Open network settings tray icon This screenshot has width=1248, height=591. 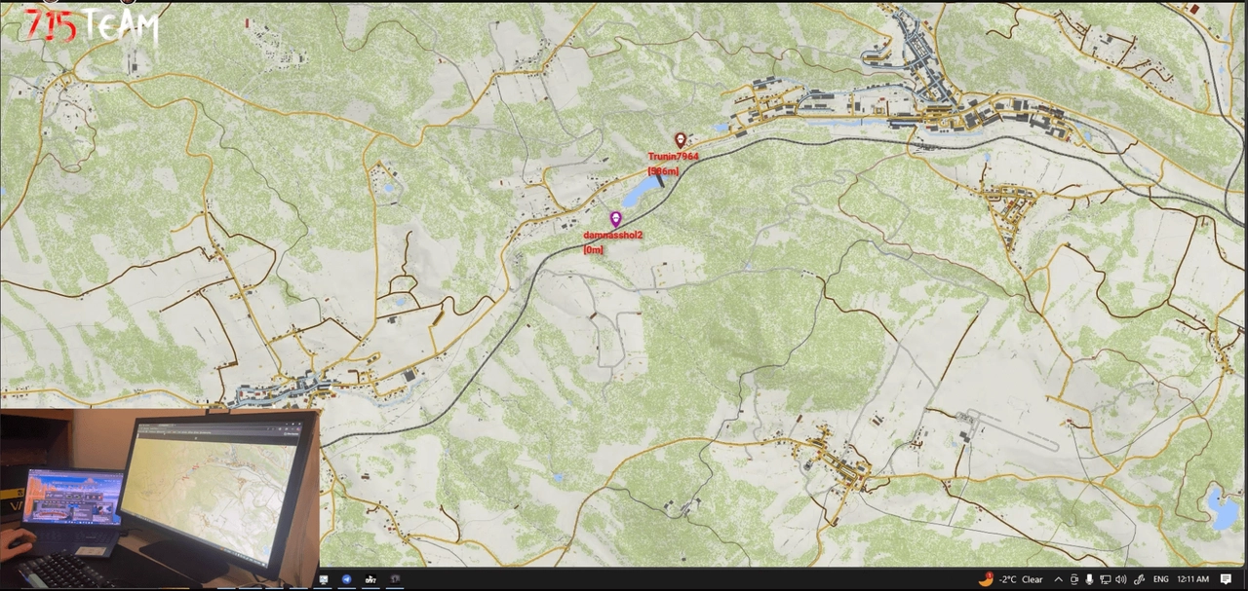tap(1105, 579)
